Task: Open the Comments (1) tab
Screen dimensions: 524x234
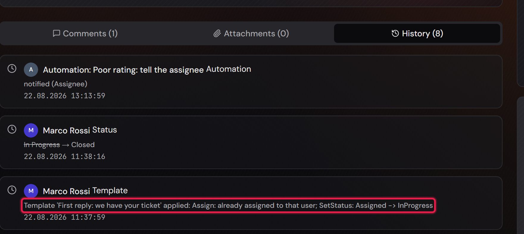Action: click(x=85, y=33)
